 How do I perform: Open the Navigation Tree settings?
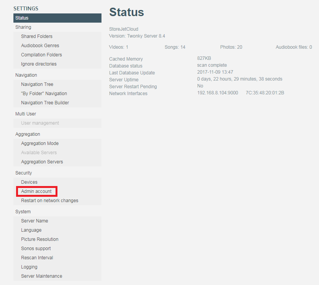[x=37, y=84]
